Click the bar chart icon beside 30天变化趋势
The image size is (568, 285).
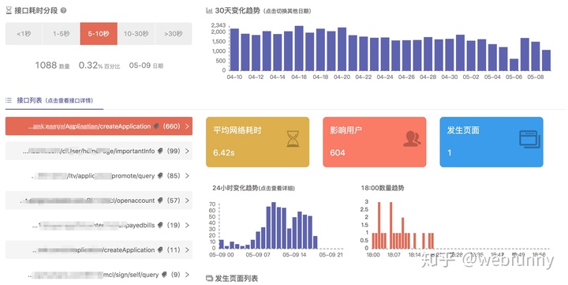tap(209, 10)
